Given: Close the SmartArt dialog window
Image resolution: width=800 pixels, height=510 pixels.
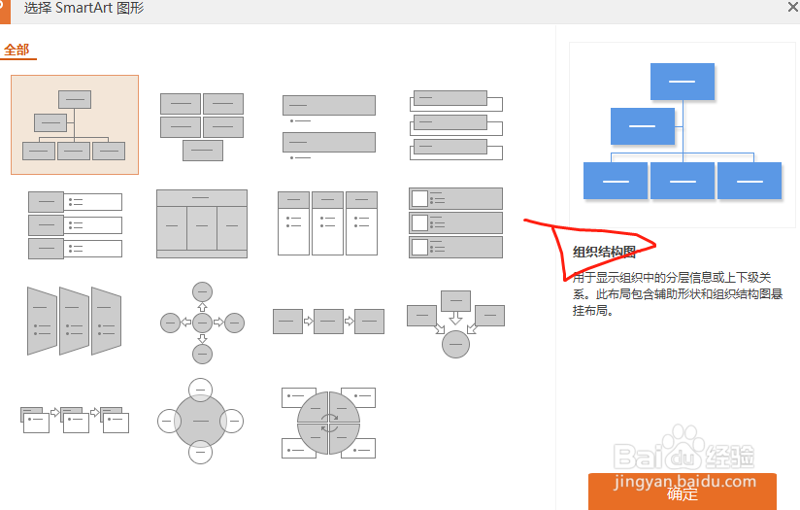Looking at the screenshot, I should pos(793,7).
